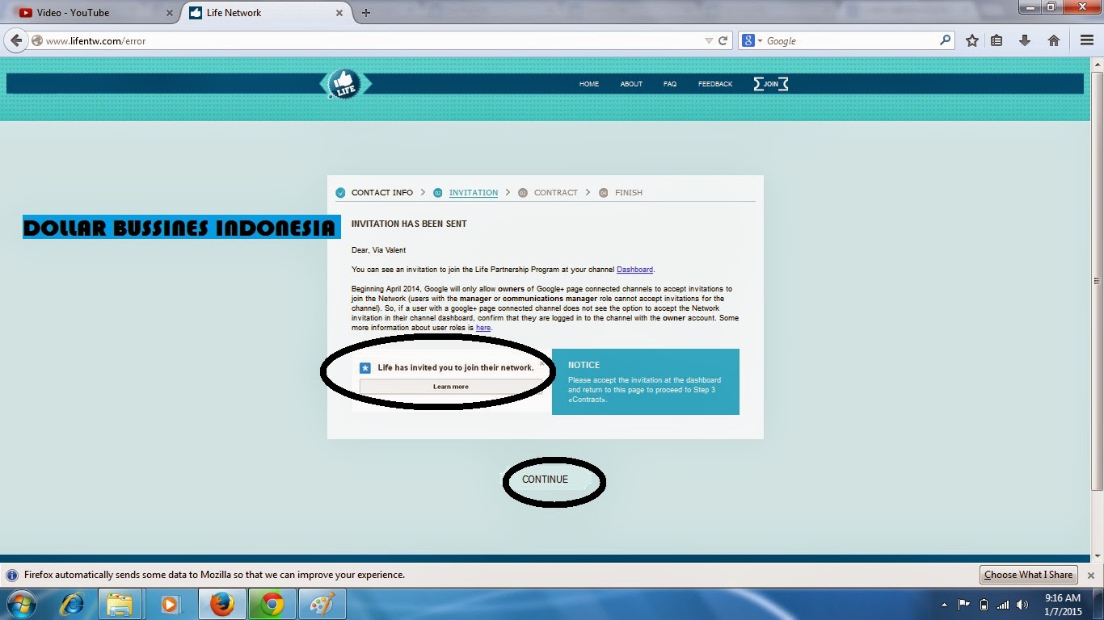Select the Life Network tab
Screen dimensions: 1104x620
point(267,13)
